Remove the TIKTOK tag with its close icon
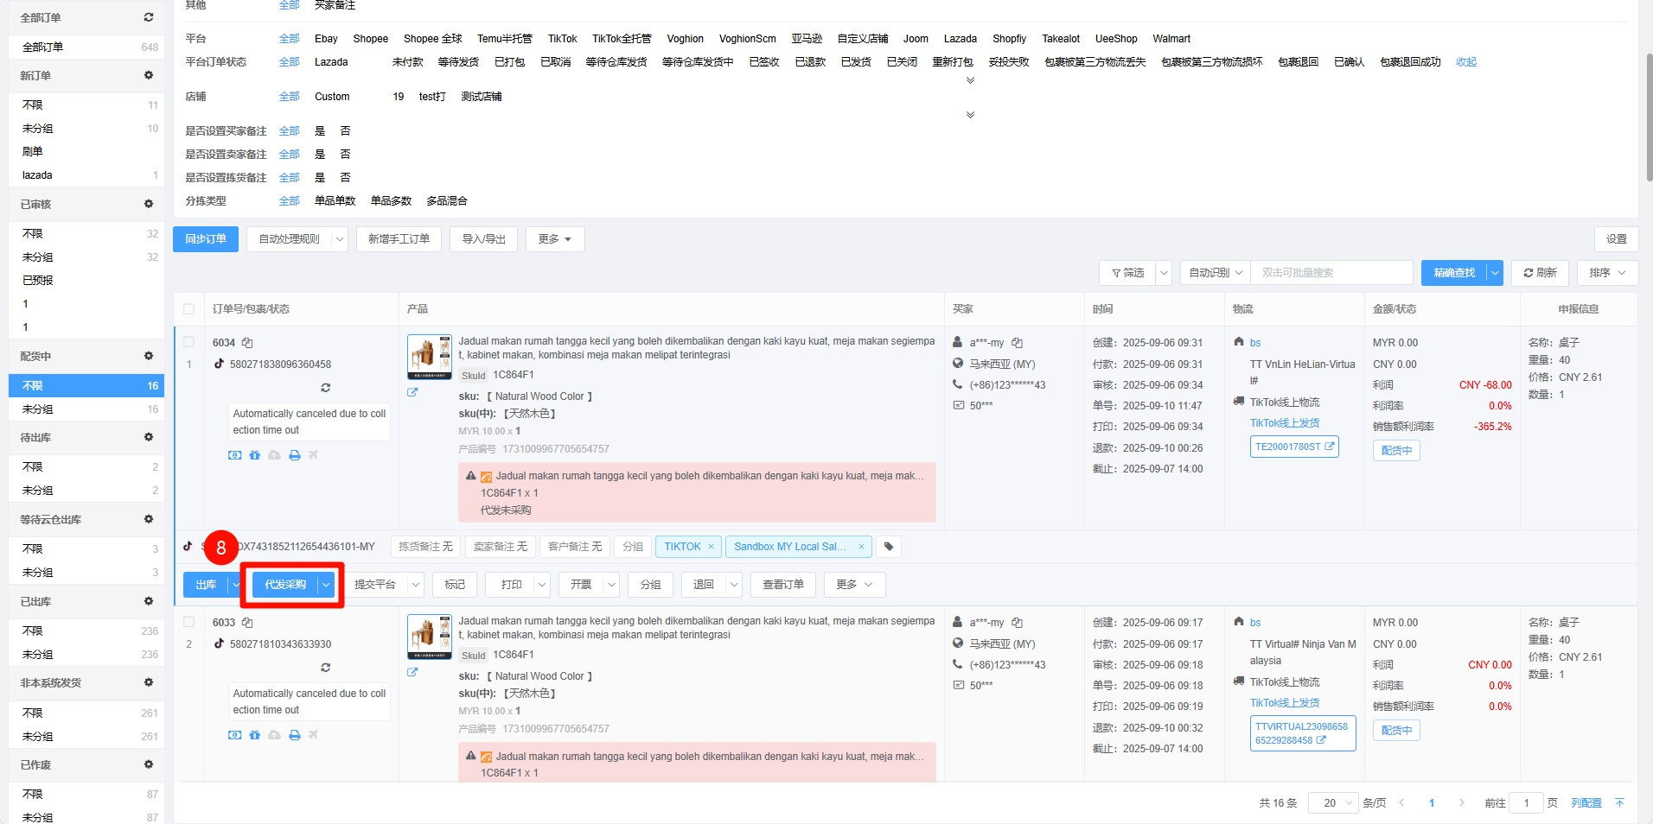 (711, 547)
